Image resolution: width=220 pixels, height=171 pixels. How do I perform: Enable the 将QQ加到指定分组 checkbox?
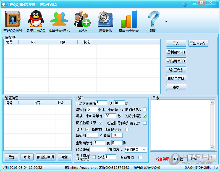tap(94, 157)
